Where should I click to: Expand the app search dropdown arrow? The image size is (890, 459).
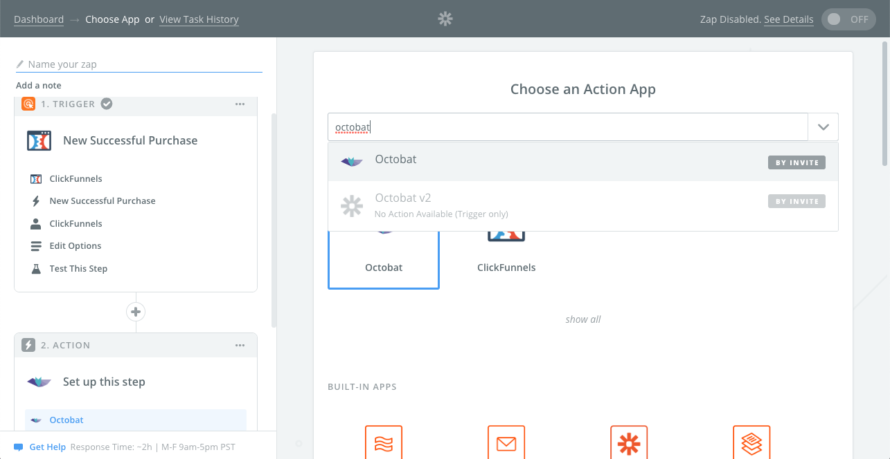(823, 127)
